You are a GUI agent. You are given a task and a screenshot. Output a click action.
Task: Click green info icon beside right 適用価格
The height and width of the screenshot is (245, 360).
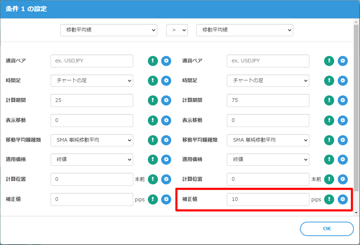(x=329, y=159)
